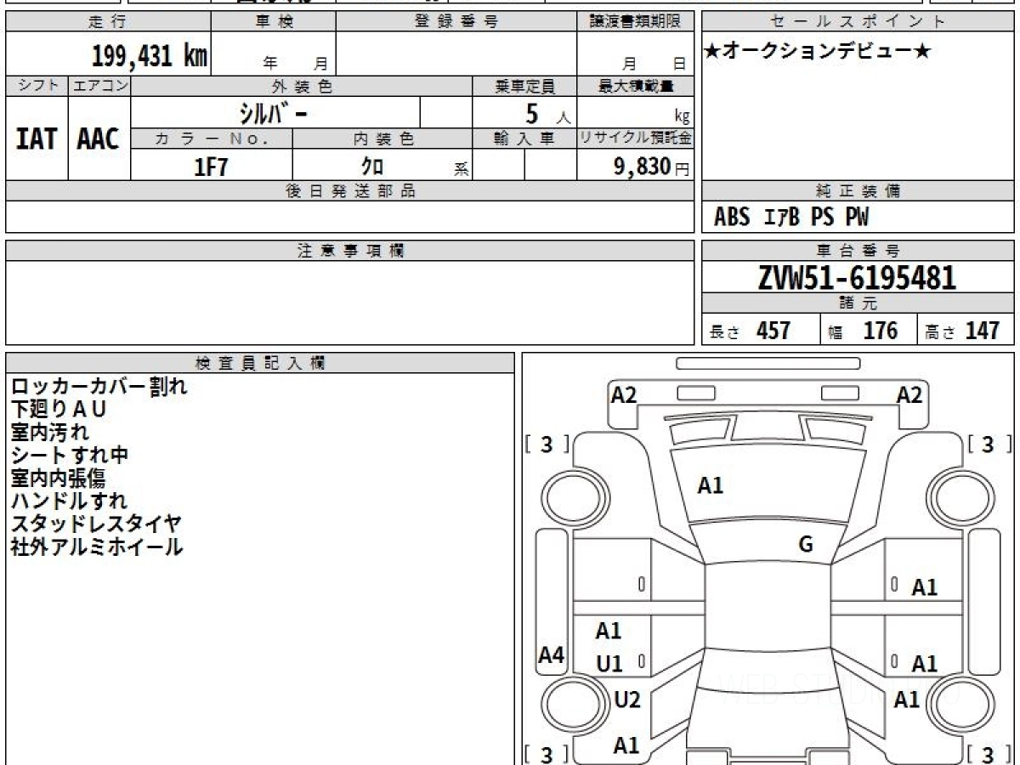This screenshot has height=765, width=1020.
Task: Click the AAC air conditioner value
Action: (x=99, y=139)
